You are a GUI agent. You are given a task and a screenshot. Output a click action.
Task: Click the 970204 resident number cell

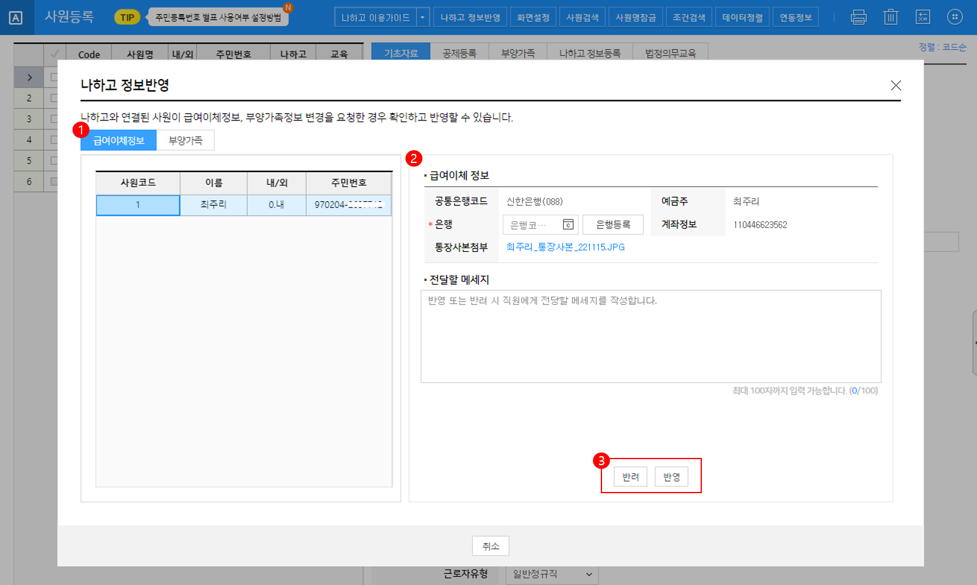[x=349, y=205]
